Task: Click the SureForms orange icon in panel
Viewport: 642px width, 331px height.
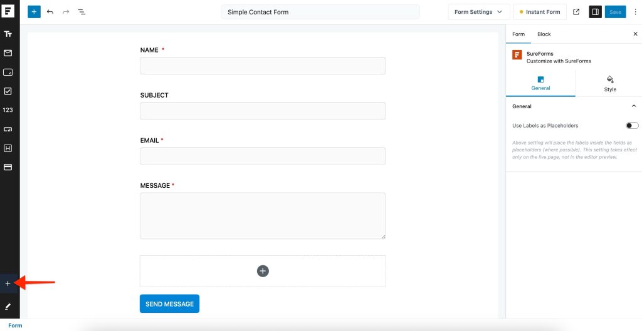Action: (517, 55)
